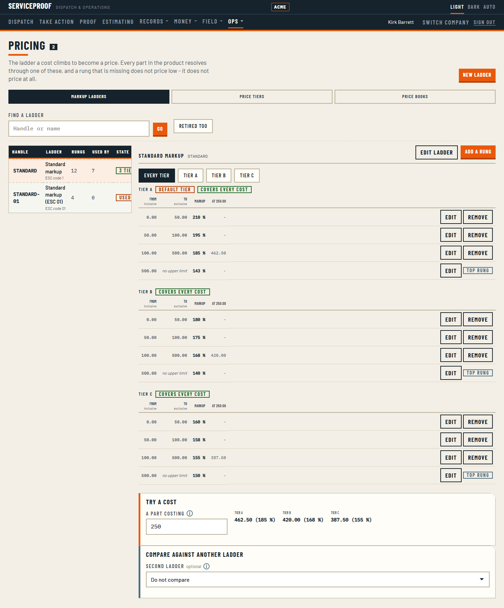Click the part costing input showing 250
504x608 pixels.
[x=187, y=527]
